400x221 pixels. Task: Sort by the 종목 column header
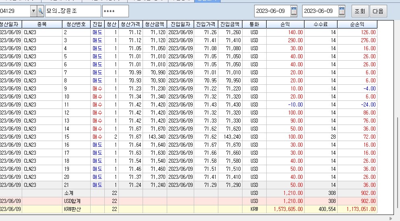point(42,24)
